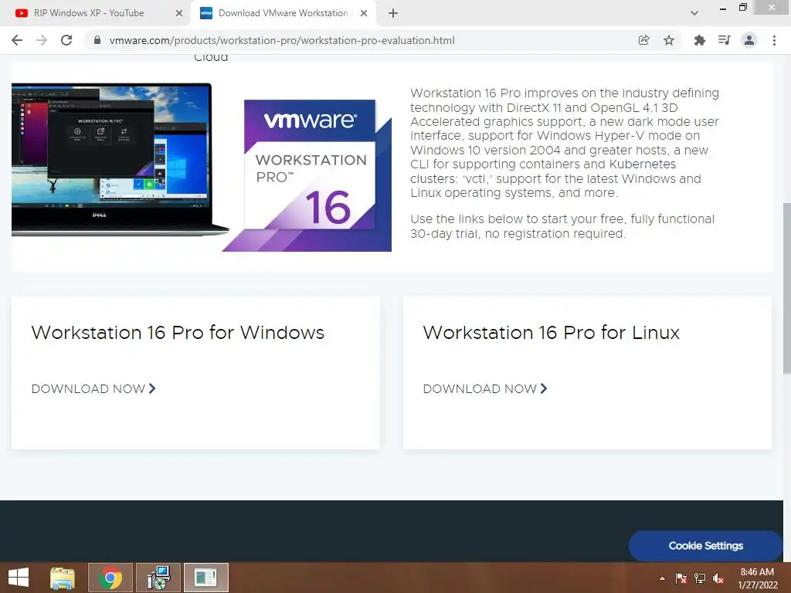Select the Download VMware Workstation tab

coord(283,13)
